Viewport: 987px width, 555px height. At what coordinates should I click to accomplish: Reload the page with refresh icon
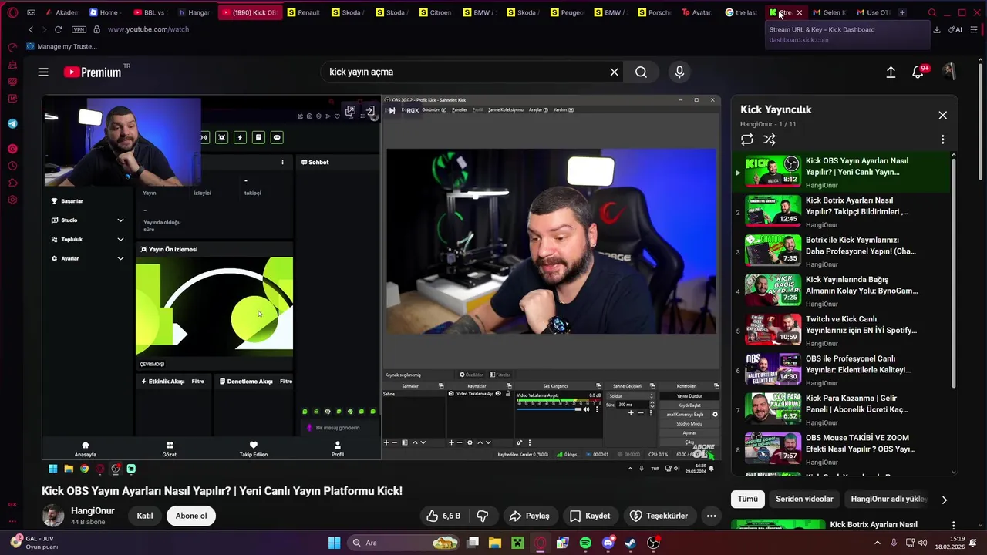pos(58,29)
